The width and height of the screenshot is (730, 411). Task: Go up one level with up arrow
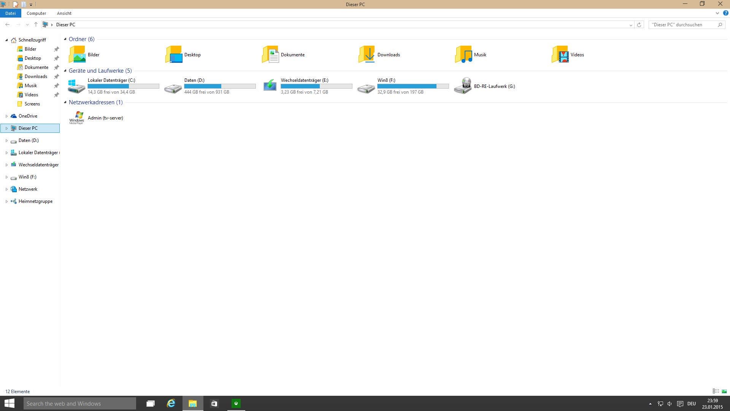click(36, 24)
